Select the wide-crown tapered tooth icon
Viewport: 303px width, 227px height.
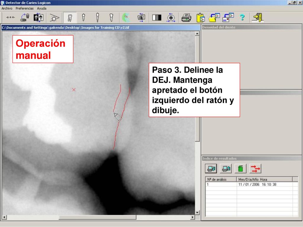tap(111, 17)
